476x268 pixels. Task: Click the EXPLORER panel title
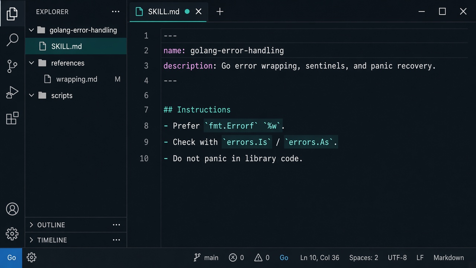tap(52, 12)
